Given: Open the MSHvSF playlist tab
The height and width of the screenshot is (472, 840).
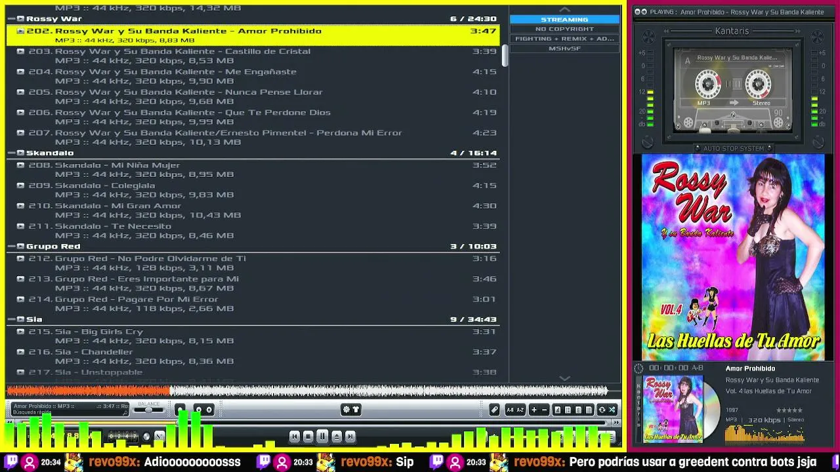Looking at the screenshot, I should pos(564,49).
